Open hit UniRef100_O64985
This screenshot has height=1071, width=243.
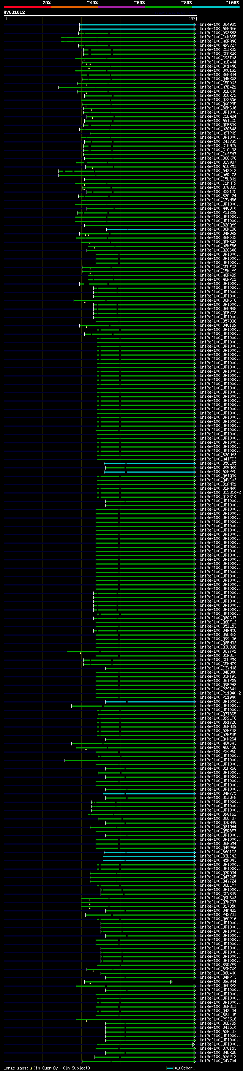218,25
